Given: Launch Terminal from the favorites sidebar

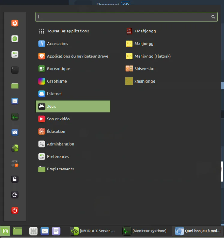Looking at the screenshot, I should [15, 70].
